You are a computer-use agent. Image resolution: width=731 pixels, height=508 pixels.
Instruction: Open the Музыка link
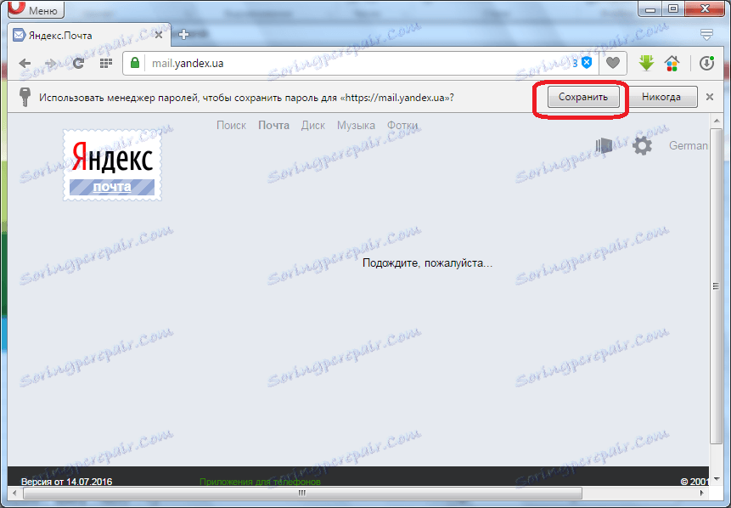357,126
